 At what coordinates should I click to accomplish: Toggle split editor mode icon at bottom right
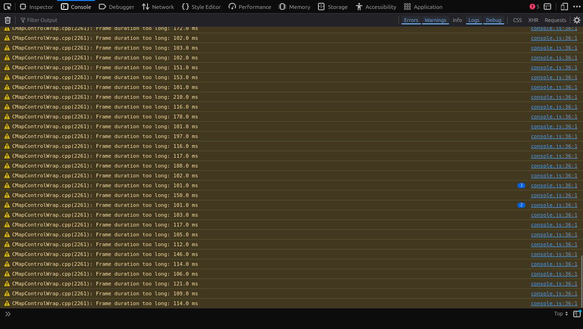577,314
